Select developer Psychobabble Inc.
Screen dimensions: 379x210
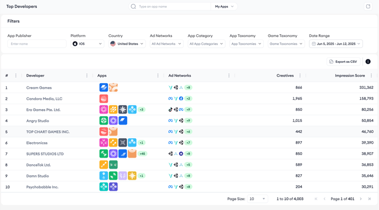click(42, 187)
